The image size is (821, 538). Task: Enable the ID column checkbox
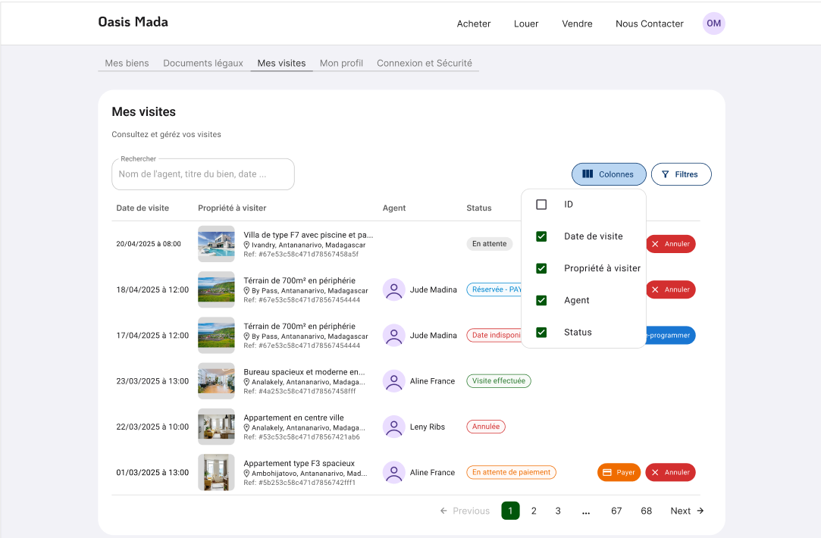[x=541, y=205]
